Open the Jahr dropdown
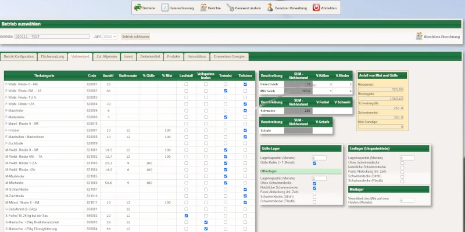The image size is (465, 232). tap(110, 36)
